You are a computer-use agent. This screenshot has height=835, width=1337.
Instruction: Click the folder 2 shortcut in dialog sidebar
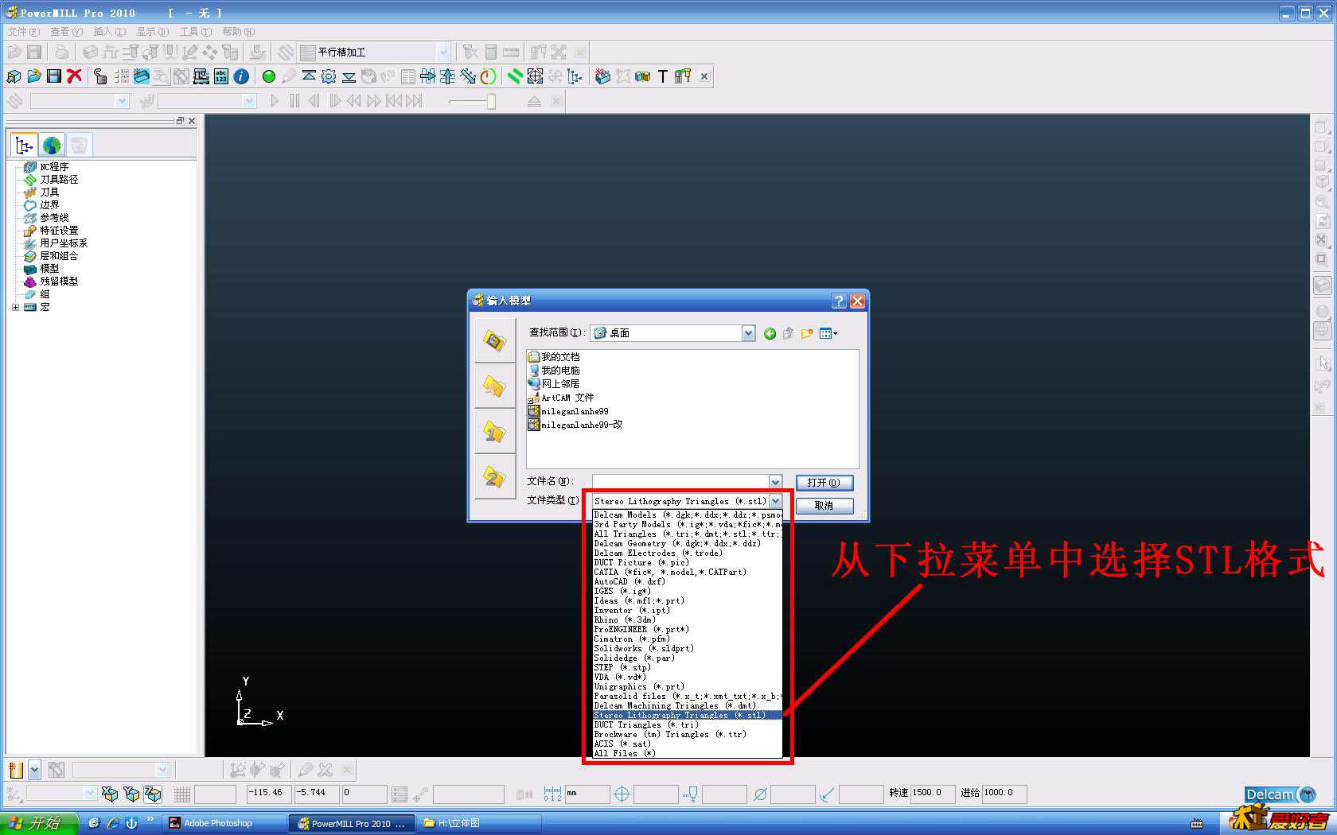point(494,477)
